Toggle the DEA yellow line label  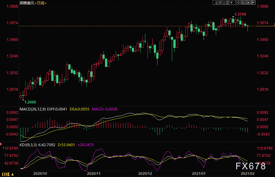click(79, 109)
